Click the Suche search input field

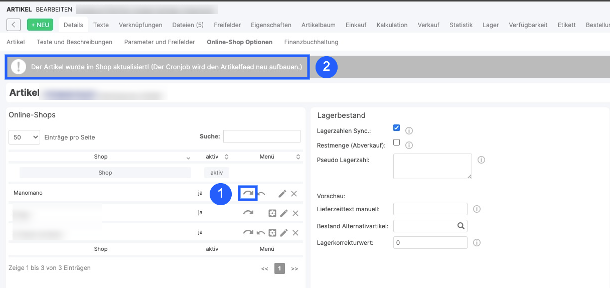pos(262,136)
